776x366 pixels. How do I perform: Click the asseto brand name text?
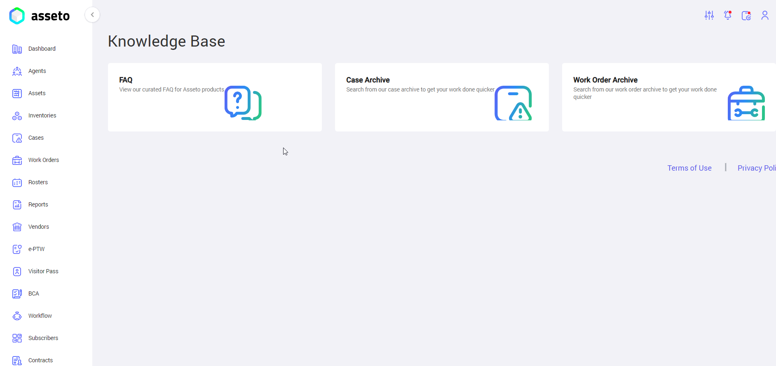(50, 16)
